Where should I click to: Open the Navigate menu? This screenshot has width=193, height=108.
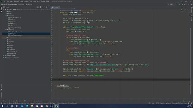16,1
